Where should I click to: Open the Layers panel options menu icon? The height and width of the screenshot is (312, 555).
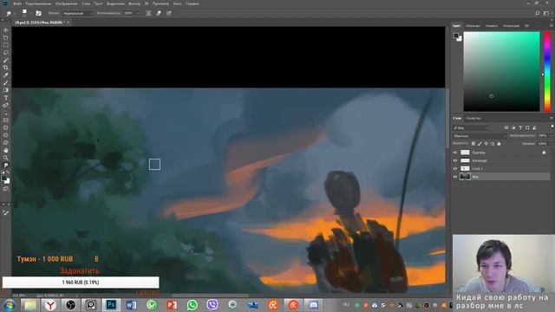click(552, 118)
